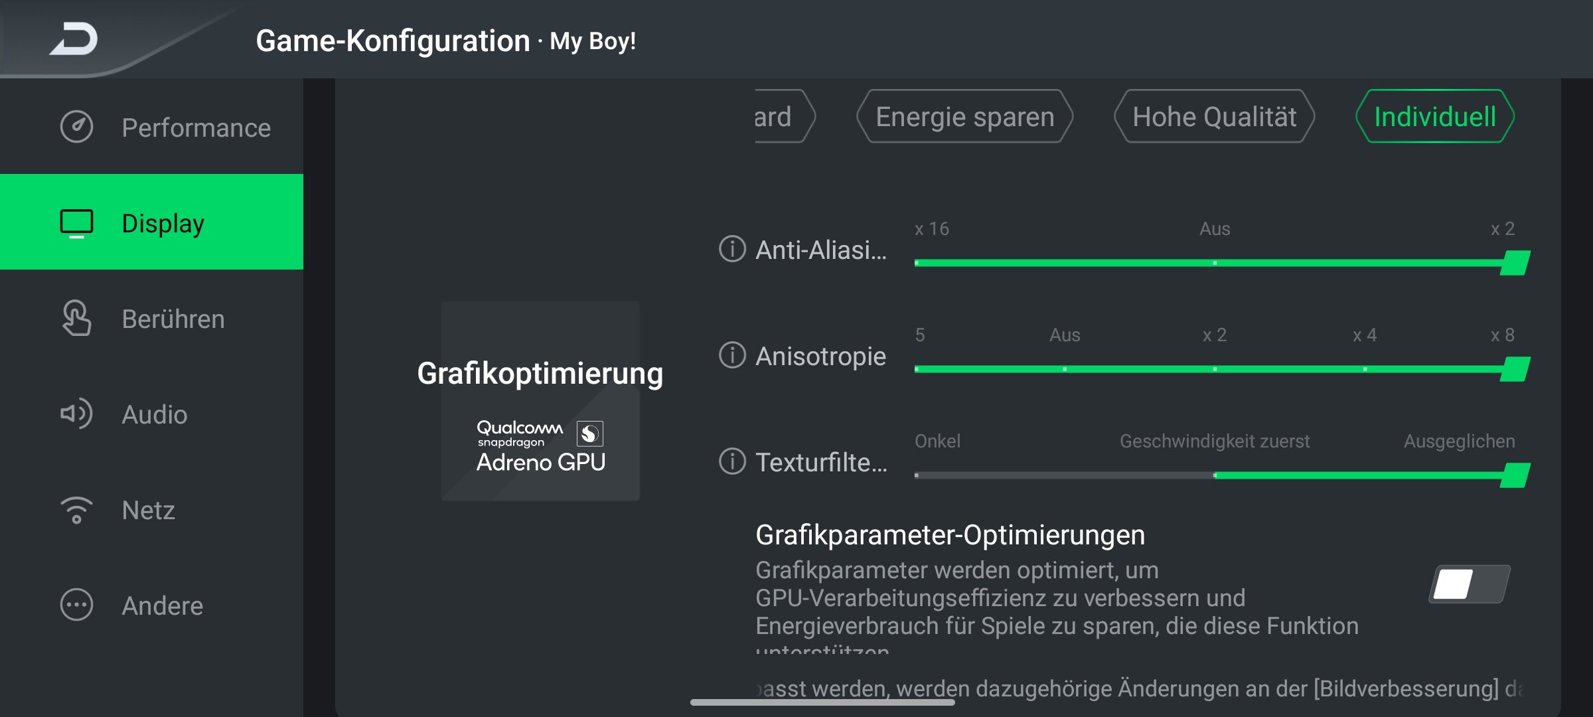
Task: Set the Anti-Aliasing slider to Aus
Action: [1215, 263]
